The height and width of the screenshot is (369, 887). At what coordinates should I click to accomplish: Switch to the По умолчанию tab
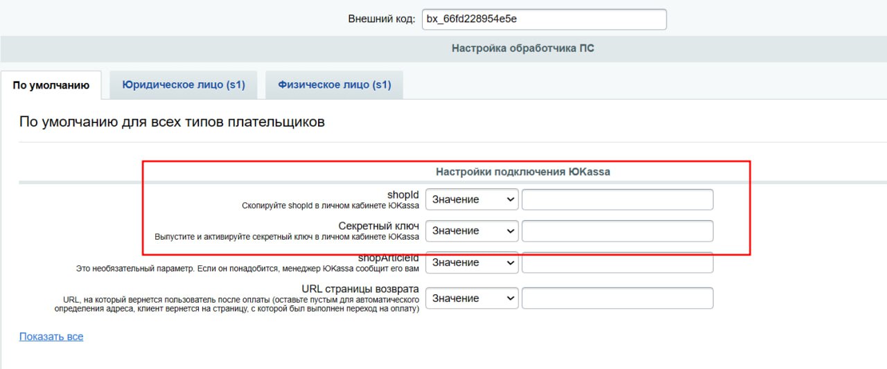(x=51, y=85)
